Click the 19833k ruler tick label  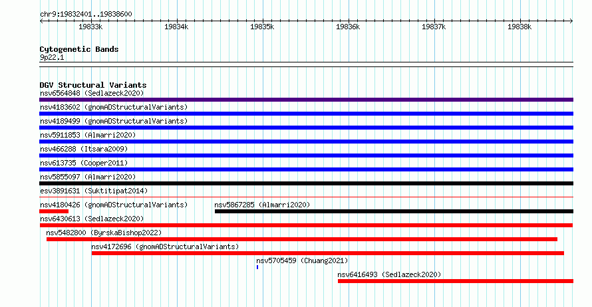[x=90, y=27]
